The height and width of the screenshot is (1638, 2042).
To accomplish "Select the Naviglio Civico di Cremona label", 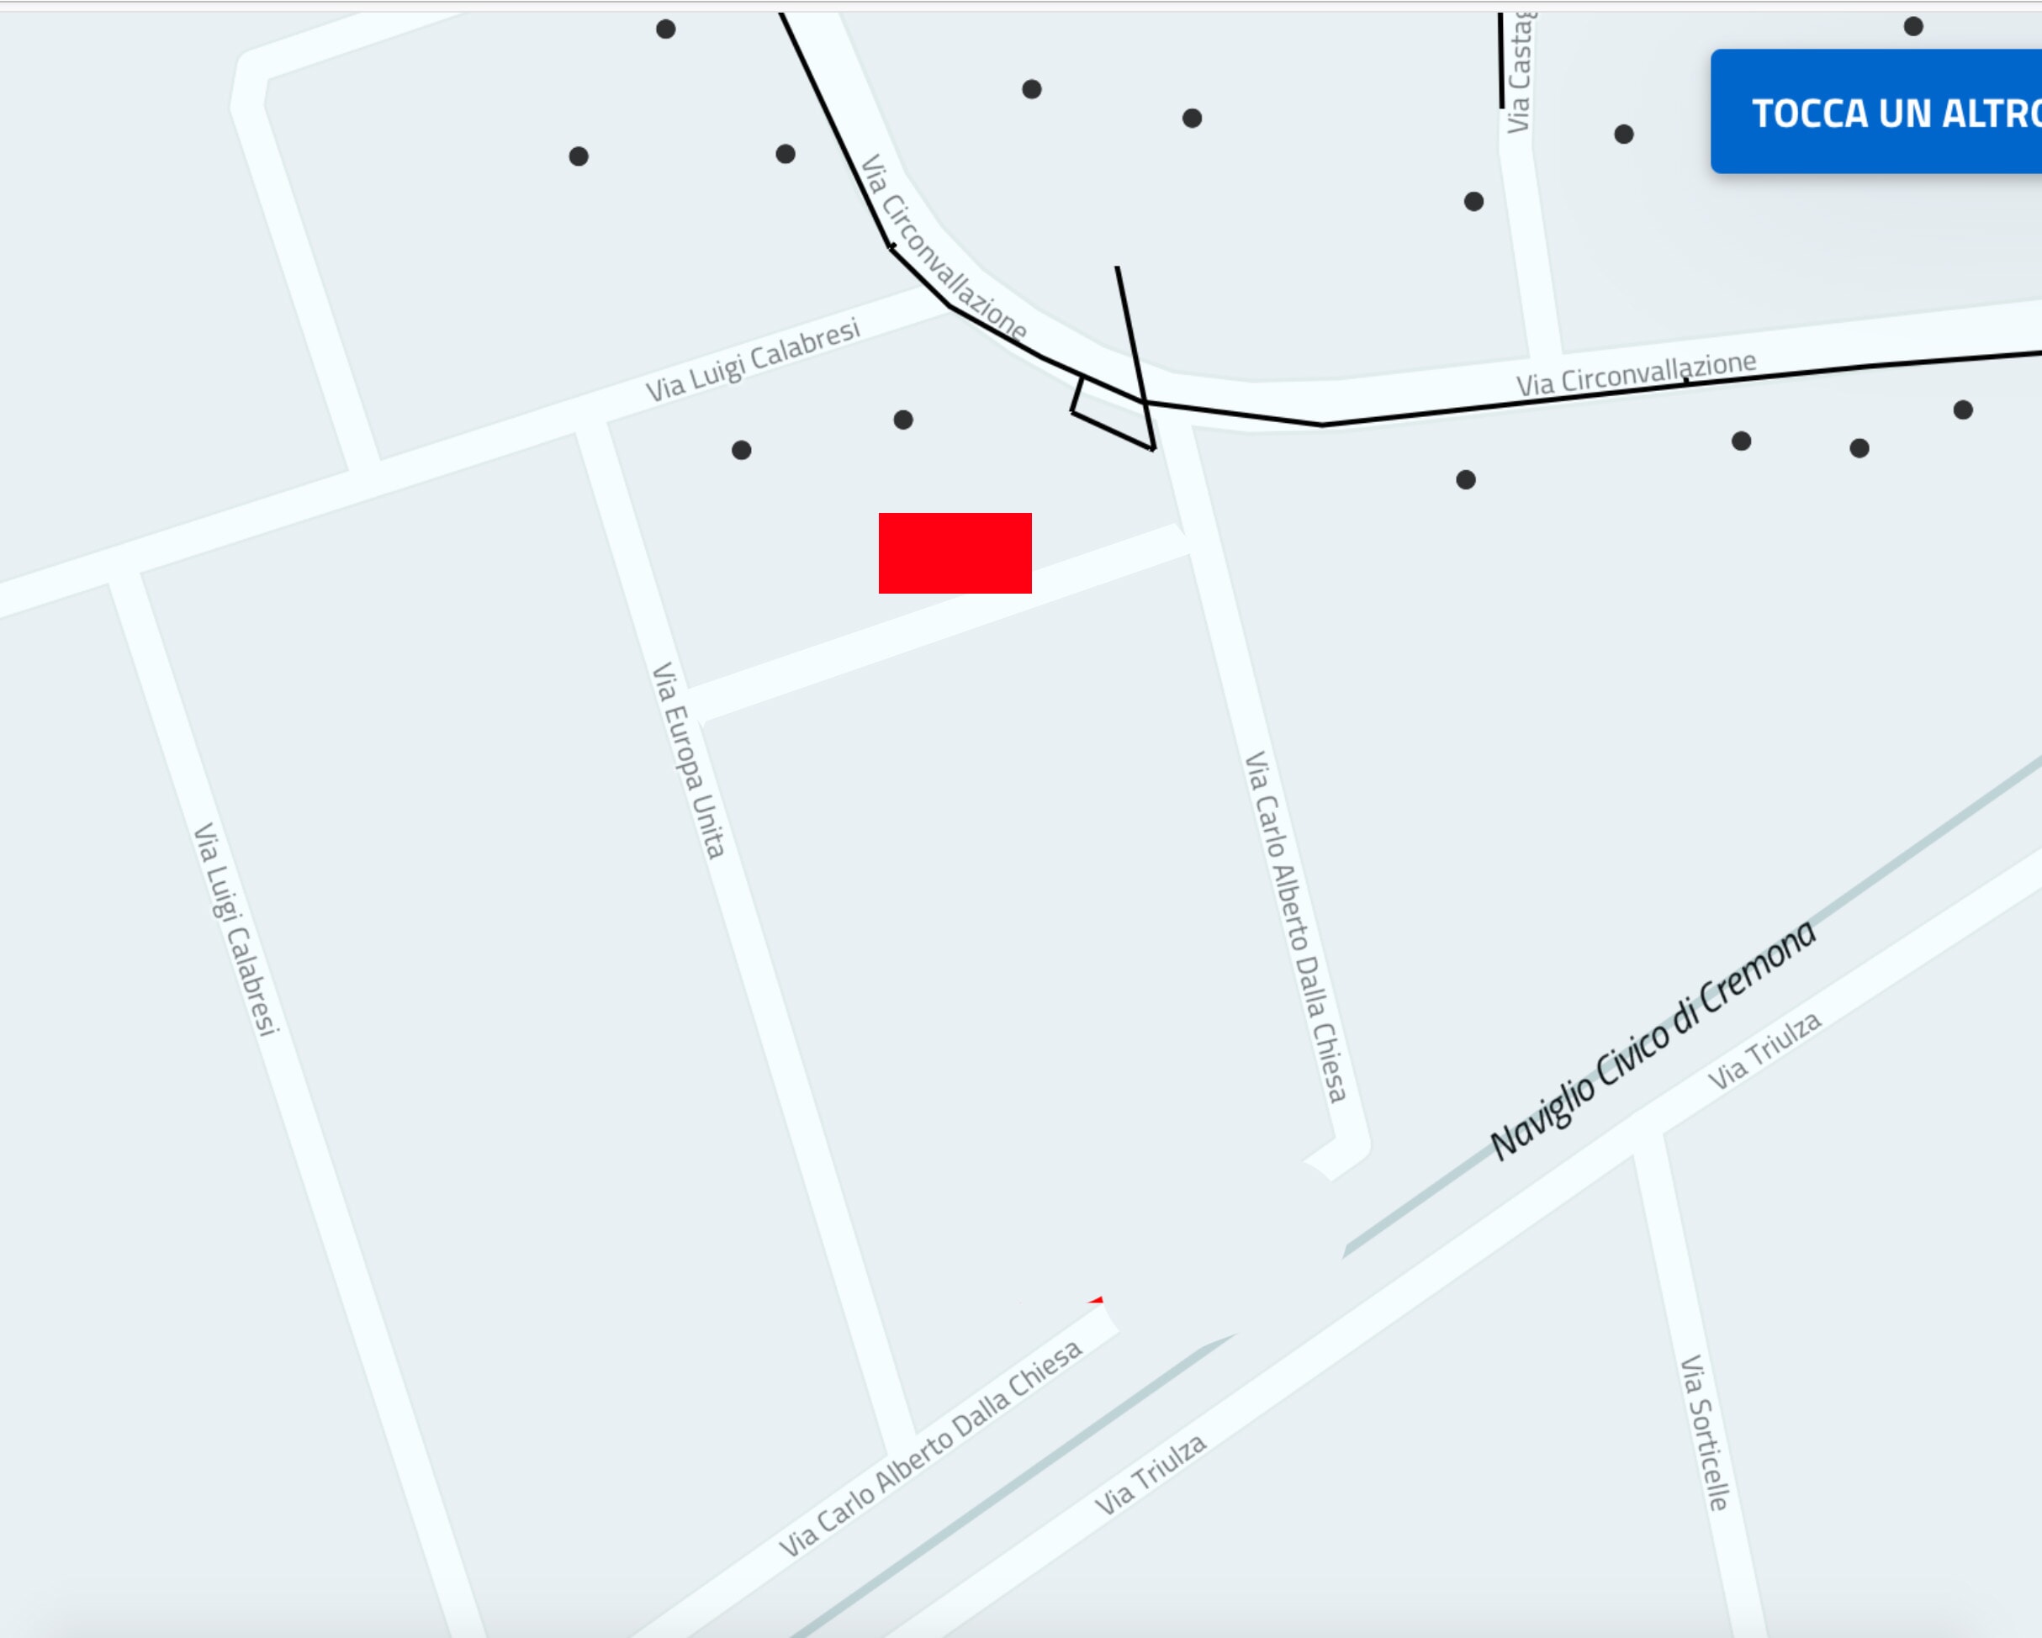I will coord(1653,1038).
